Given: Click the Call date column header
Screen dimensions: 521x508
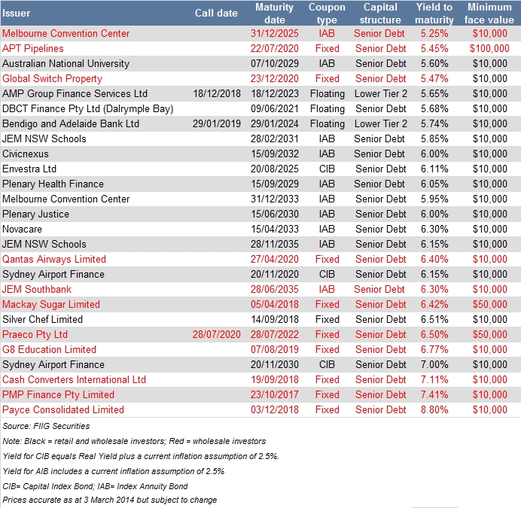Looking at the screenshot, I should [215, 13].
